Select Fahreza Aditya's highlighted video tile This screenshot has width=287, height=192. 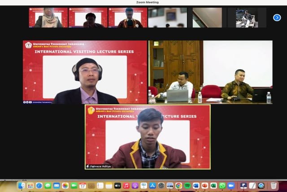(148, 137)
